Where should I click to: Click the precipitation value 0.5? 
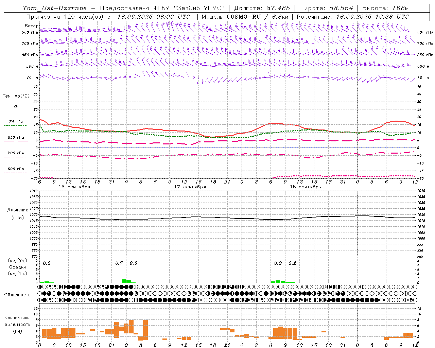click(x=134, y=263)
